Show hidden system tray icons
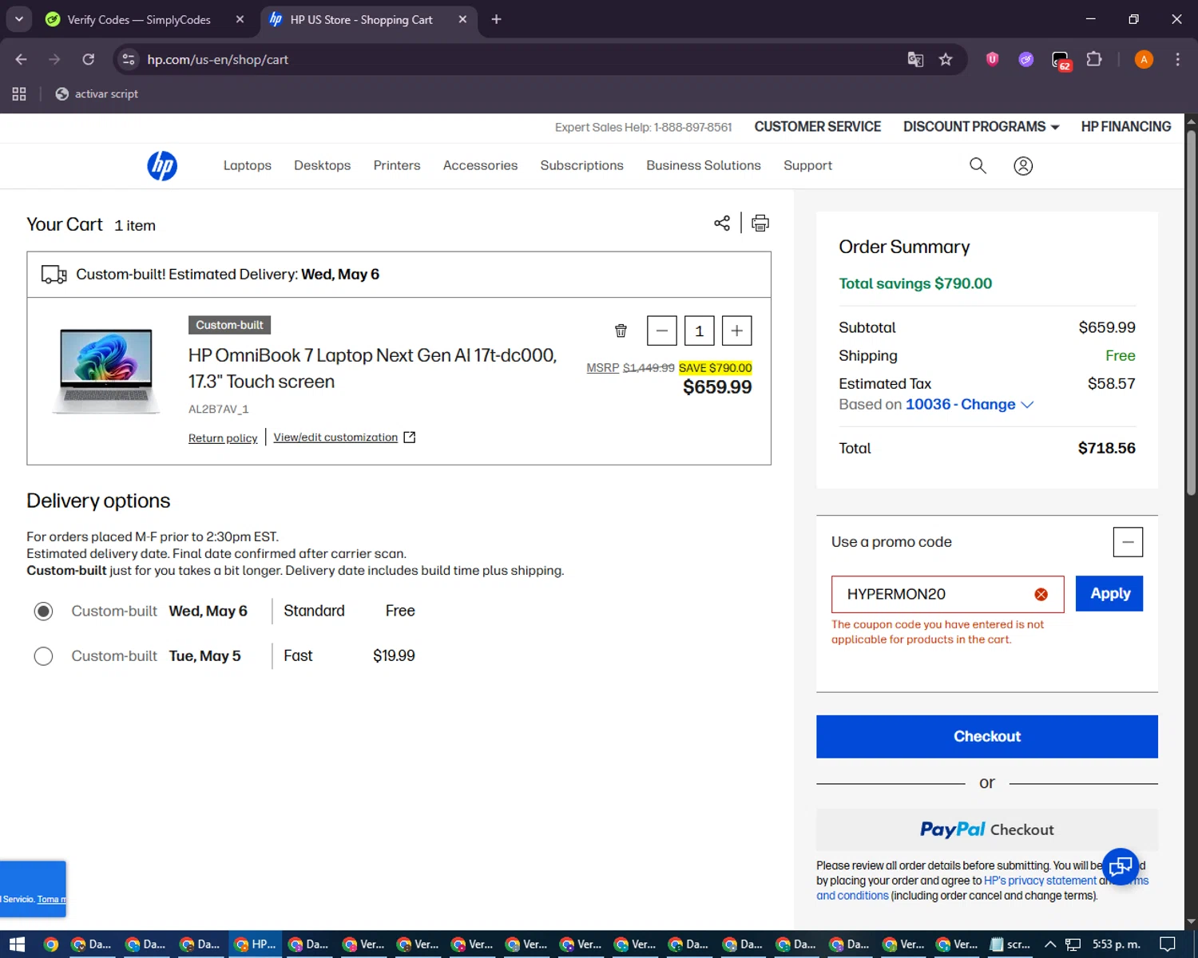The image size is (1198, 958). pyautogui.click(x=1050, y=944)
